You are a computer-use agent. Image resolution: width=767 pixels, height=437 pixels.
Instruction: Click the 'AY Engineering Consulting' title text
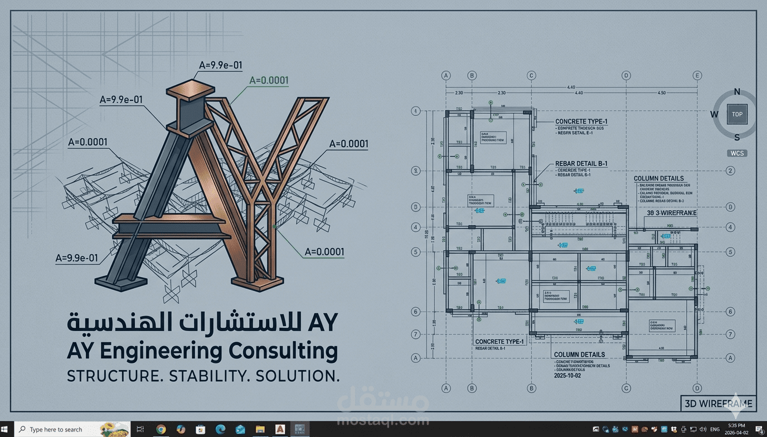pyautogui.click(x=202, y=352)
